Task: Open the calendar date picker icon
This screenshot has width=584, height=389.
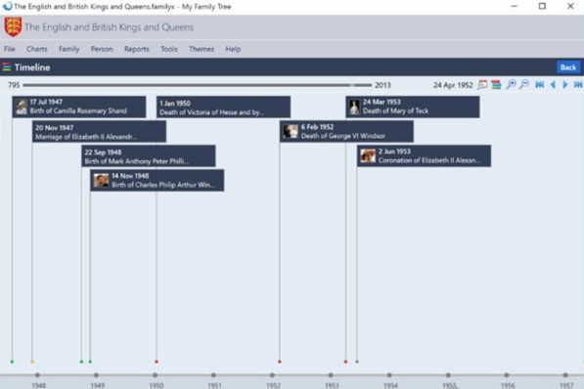Action: pos(482,85)
